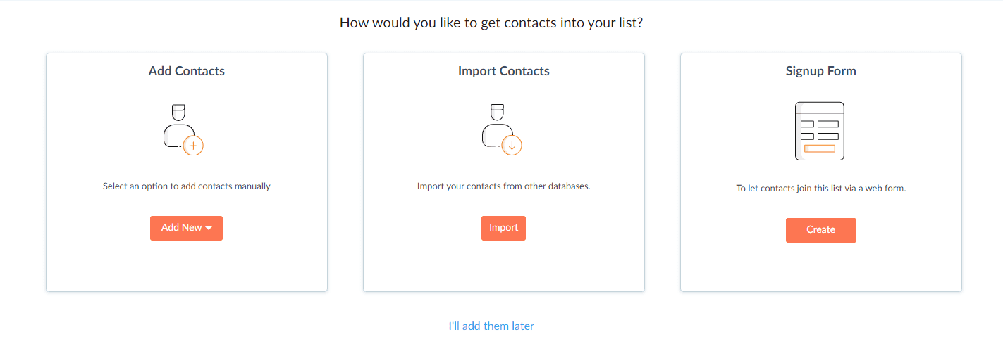The height and width of the screenshot is (351, 1003).
Task: Click the orange down-arrow circle badge
Action: [512, 146]
